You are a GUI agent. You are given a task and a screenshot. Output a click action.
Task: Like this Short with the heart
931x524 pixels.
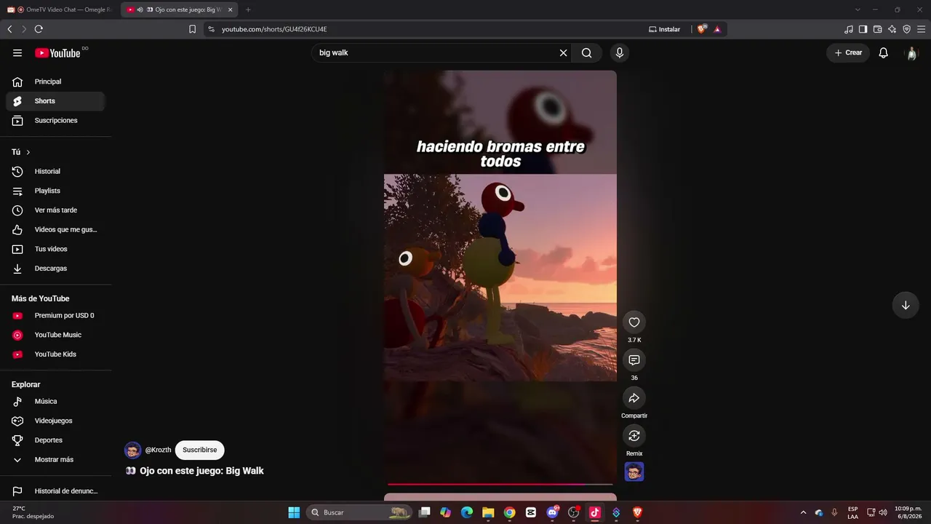click(634, 322)
